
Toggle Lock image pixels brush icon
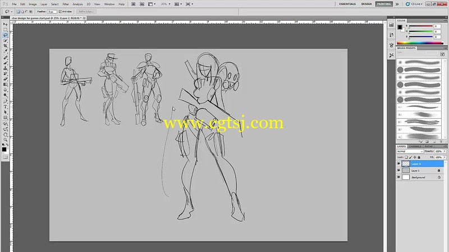point(411,157)
